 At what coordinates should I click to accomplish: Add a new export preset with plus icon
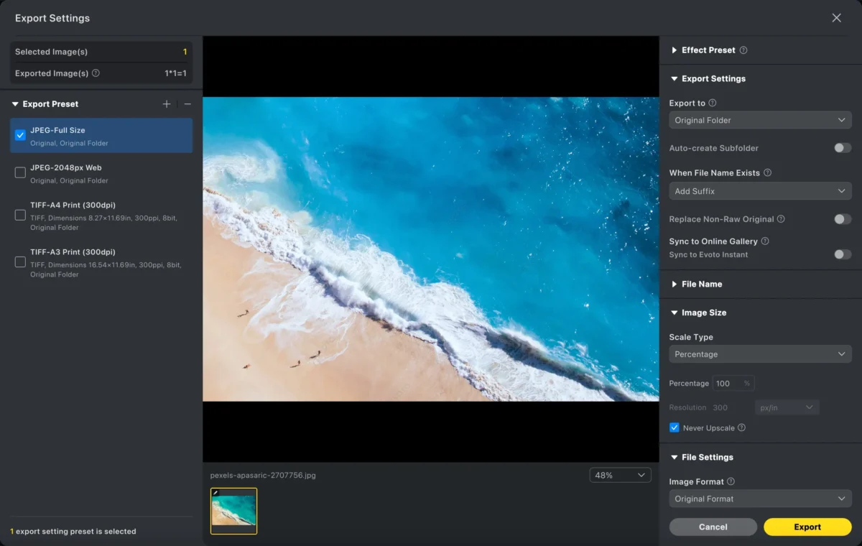click(167, 104)
